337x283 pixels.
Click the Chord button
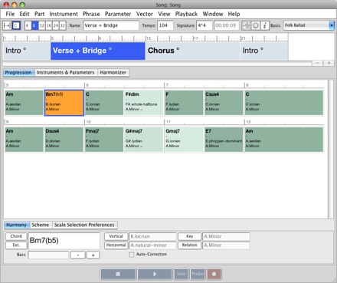(16, 236)
